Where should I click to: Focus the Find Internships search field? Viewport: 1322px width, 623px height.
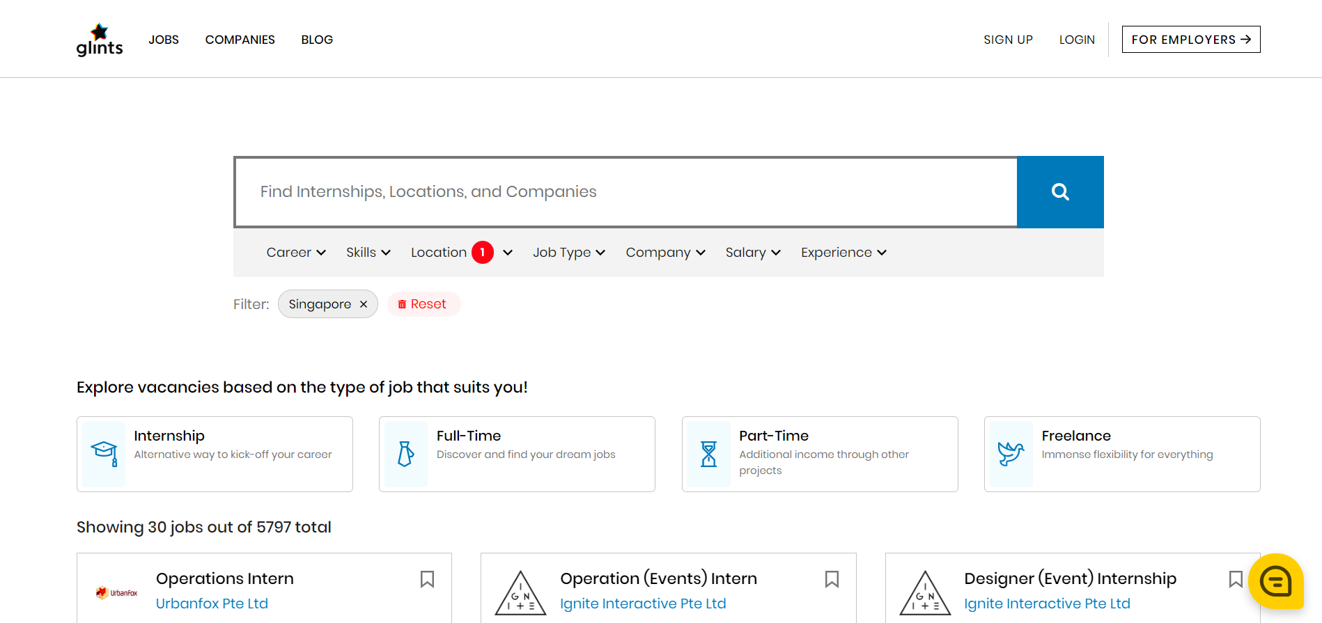click(x=626, y=192)
